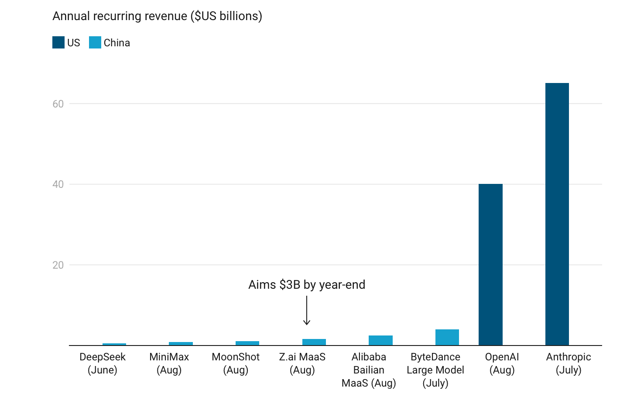Click the MiniMax (Aug) axis label
The height and width of the screenshot is (401, 620).
click(169, 363)
